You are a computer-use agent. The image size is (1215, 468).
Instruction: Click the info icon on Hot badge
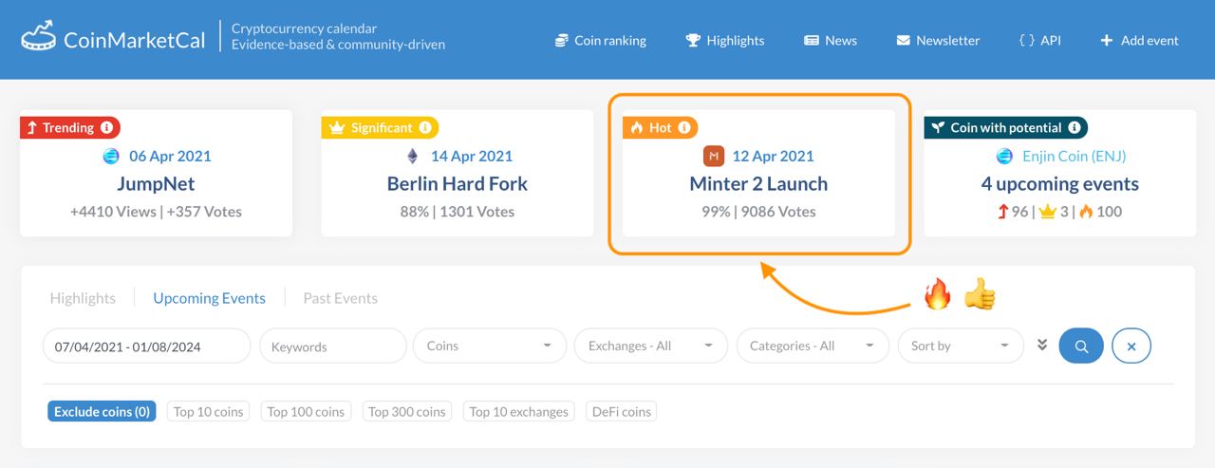click(x=684, y=127)
